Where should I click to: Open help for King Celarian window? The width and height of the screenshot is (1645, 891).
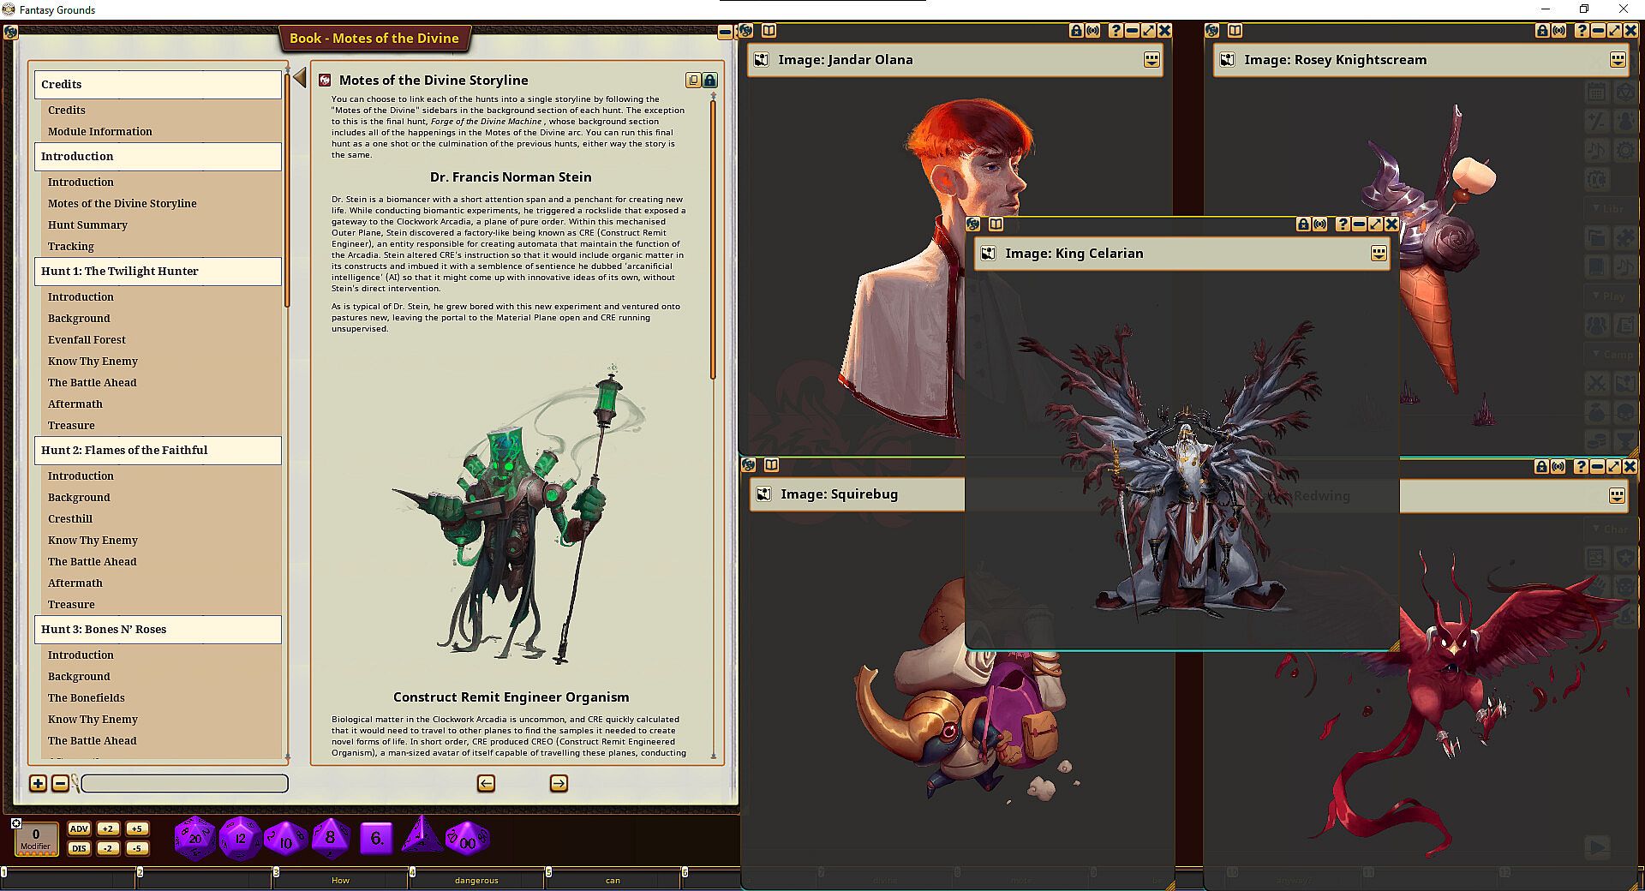coord(1343,224)
